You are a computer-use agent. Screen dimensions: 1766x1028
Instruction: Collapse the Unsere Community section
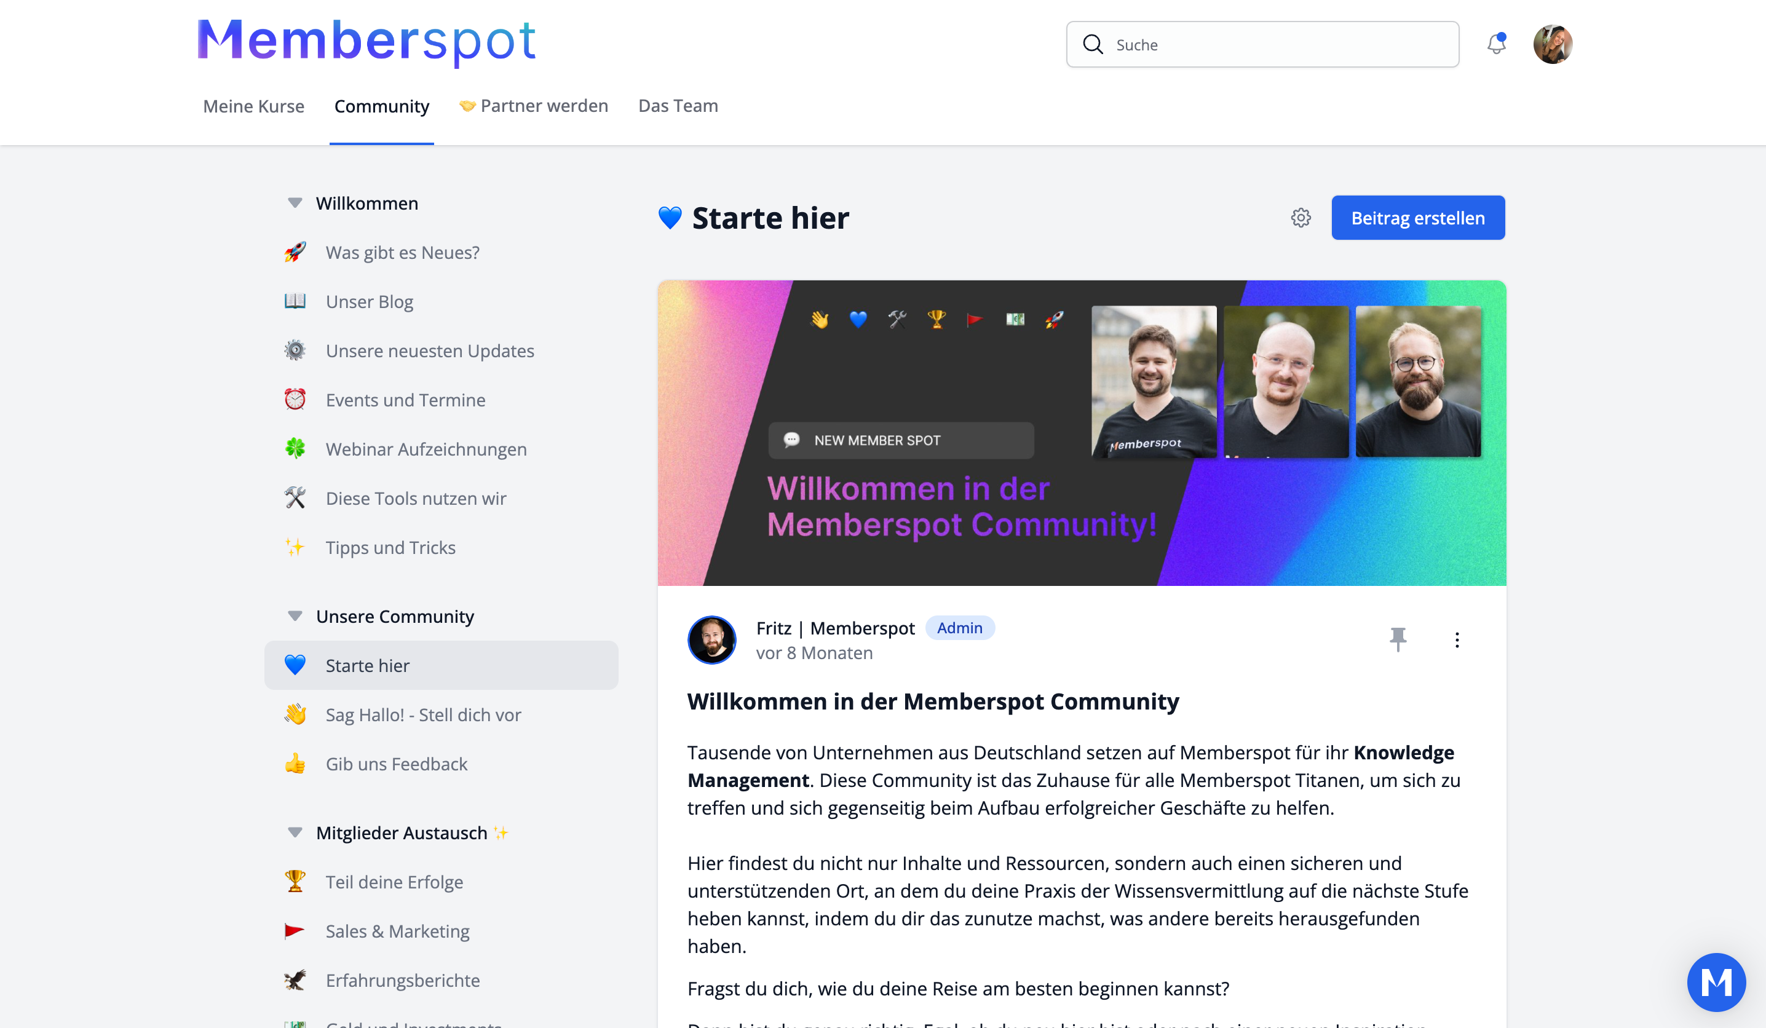pos(295,616)
